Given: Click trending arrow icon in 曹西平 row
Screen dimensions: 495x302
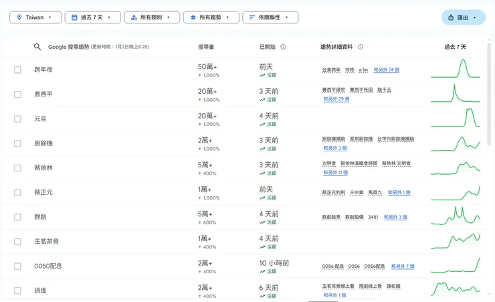Looking at the screenshot, I should coord(262,100).
